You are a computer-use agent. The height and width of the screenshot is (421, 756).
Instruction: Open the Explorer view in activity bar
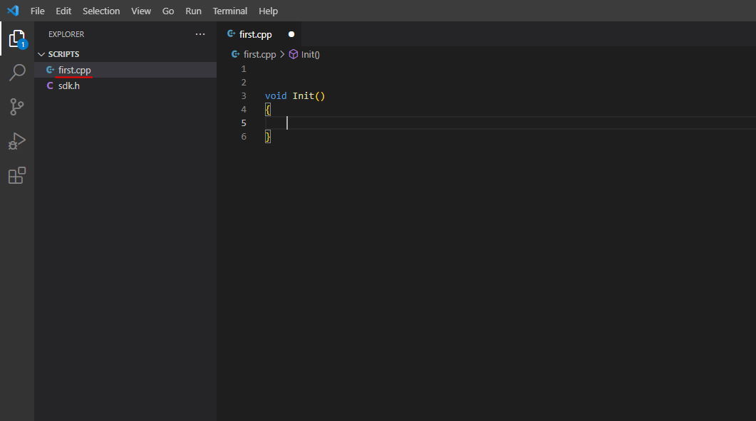(x=17, y=39)
